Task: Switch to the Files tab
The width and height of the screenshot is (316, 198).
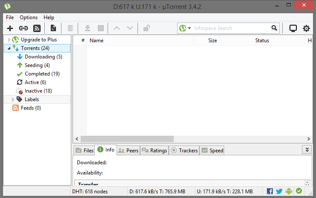Action: [x=84, y=151]
